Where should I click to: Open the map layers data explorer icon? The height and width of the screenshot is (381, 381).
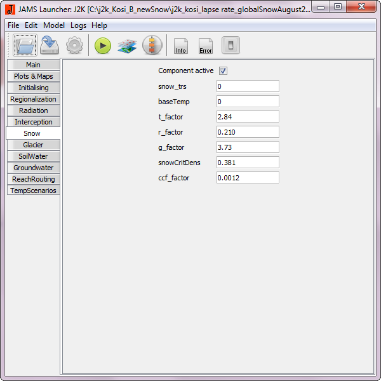pyautogui.click(x=127, y=46)
